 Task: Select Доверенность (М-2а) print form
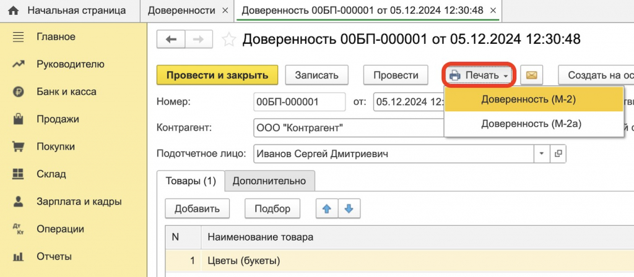(x=534, y=124)
